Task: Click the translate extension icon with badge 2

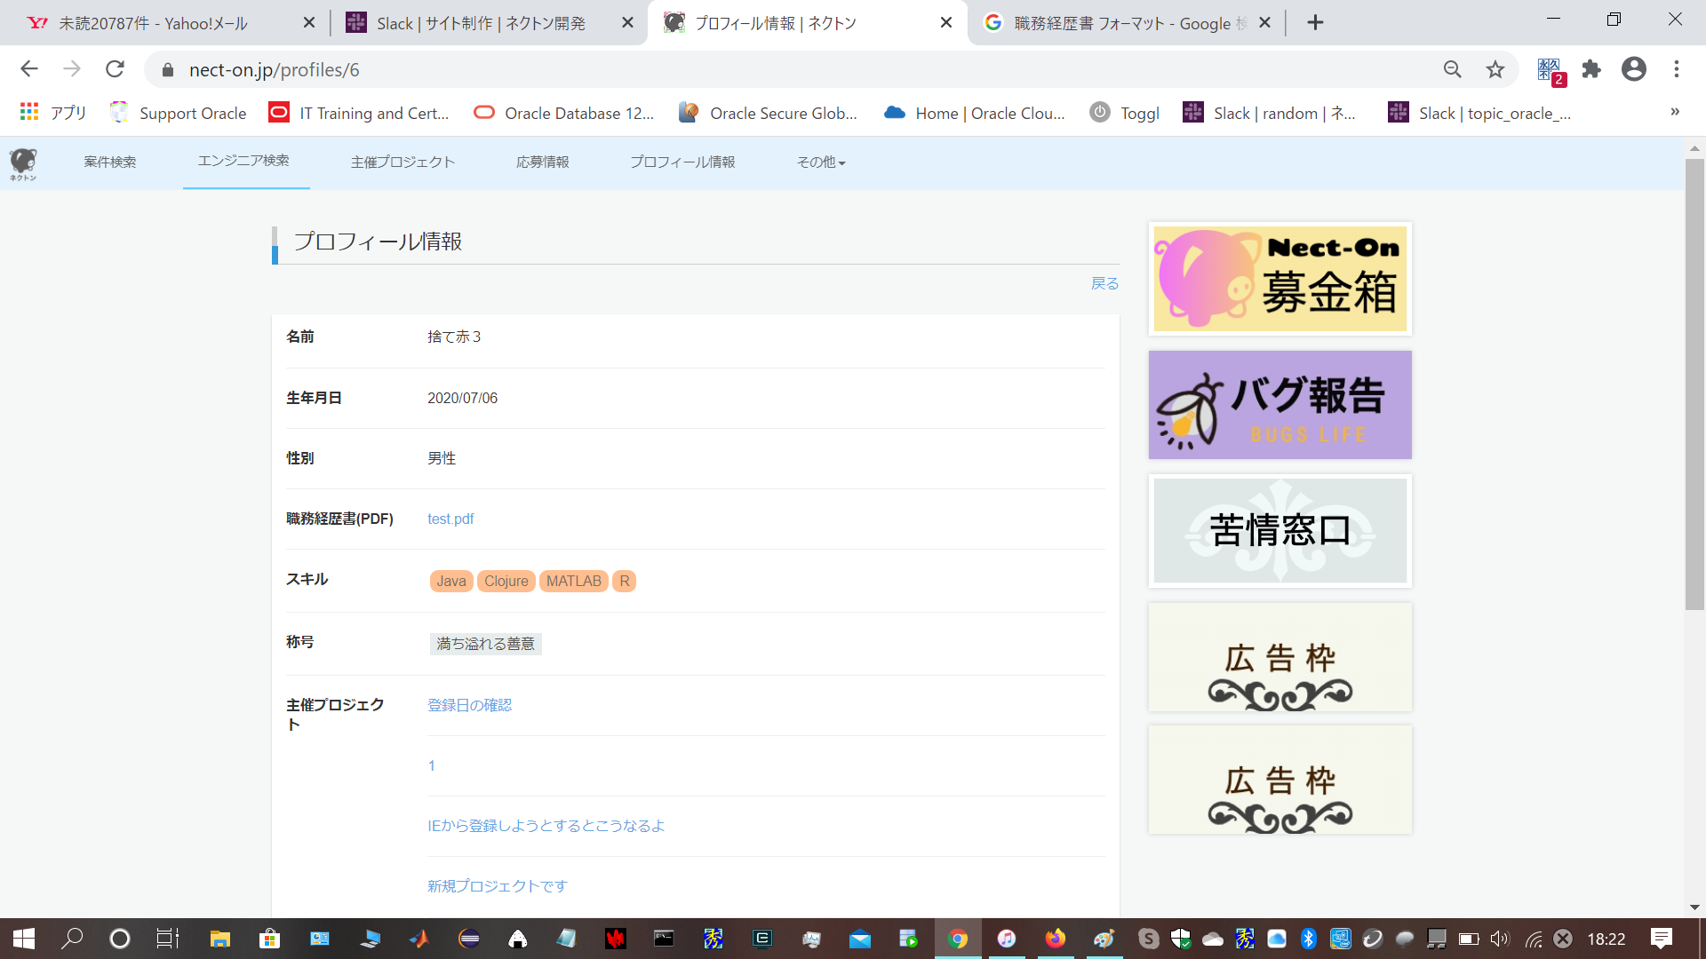Action: tap(1551, 71)
